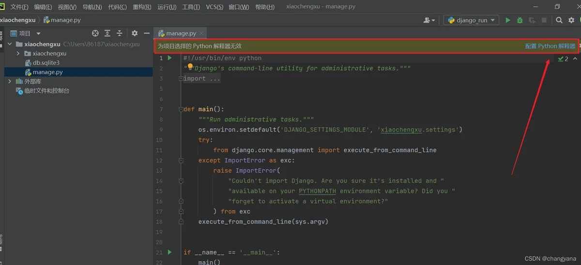
Task: Click execute_from_command_line(sys.argv) call on line 18
Action: [x=263, y=221]
